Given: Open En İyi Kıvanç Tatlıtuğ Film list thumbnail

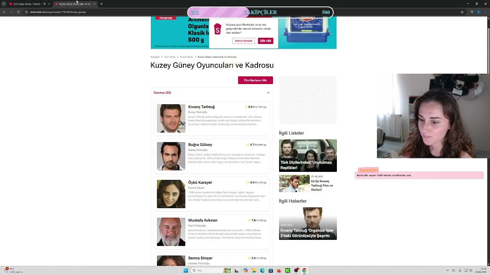Looking at the screenshot, I should pyautogui.click(x=294, y=184).
